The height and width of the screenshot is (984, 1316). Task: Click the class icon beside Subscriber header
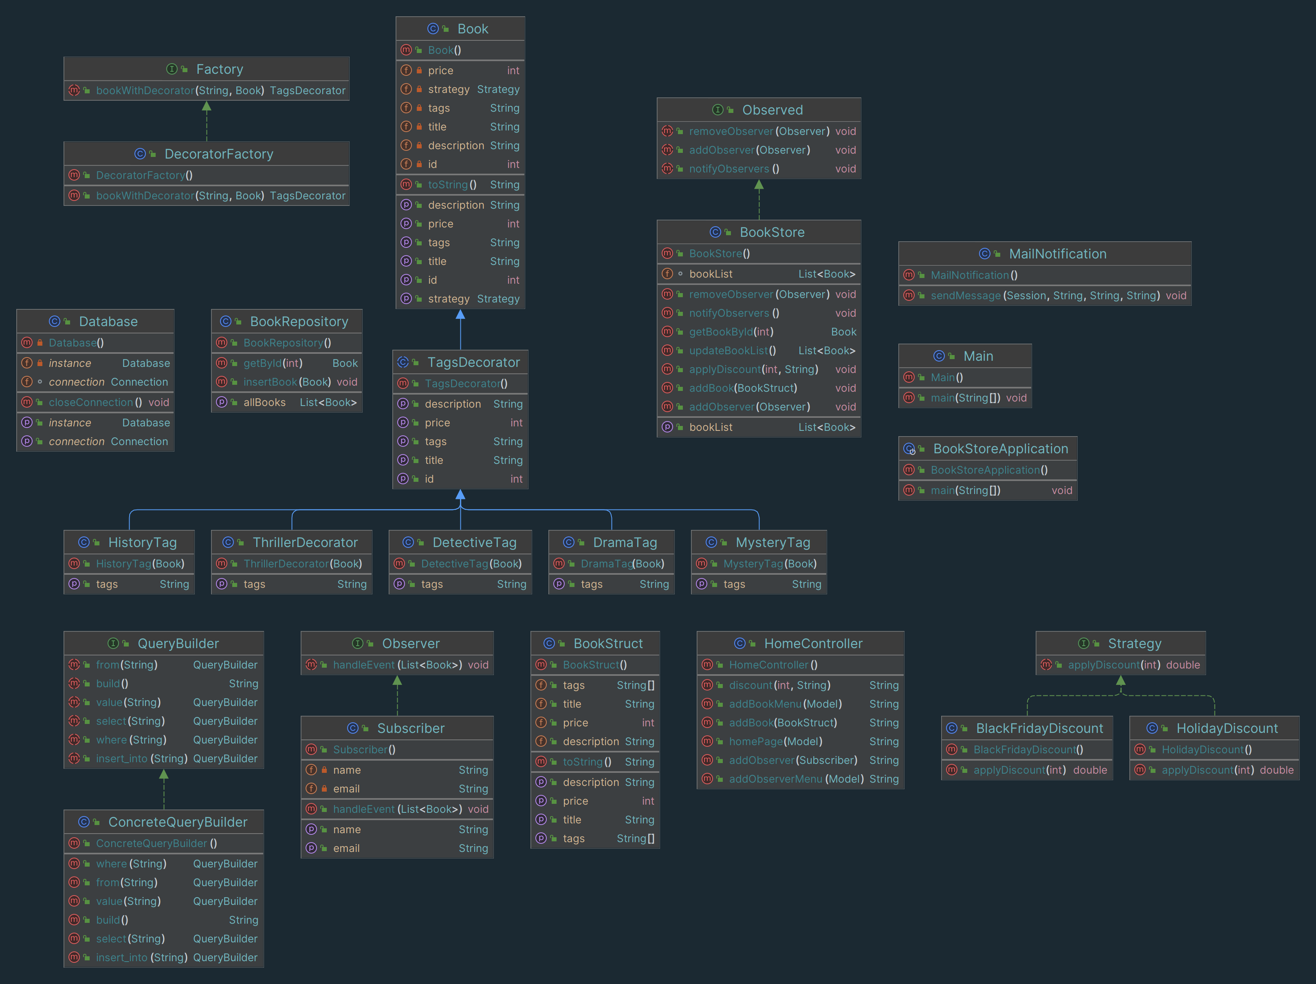click(353, 728)
